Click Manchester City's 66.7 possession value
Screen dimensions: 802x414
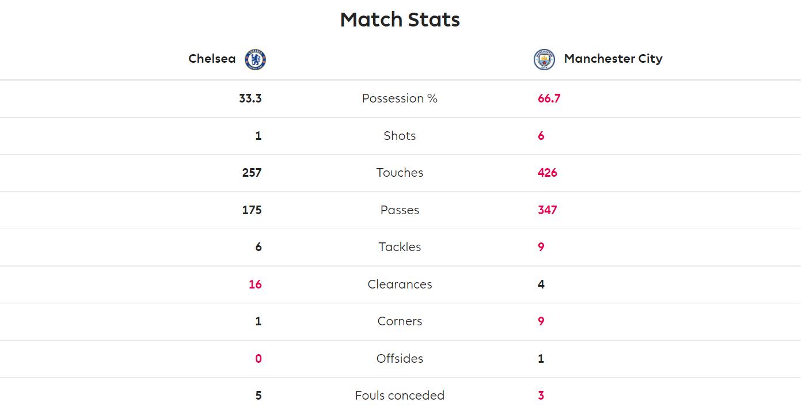point(549,98)
